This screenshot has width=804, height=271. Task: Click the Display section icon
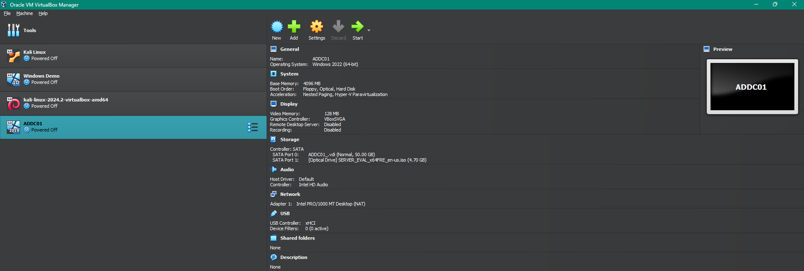tap(273, 104)
